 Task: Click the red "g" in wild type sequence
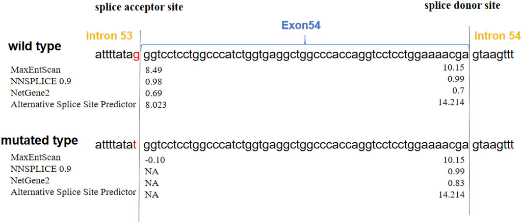(136, 53)
